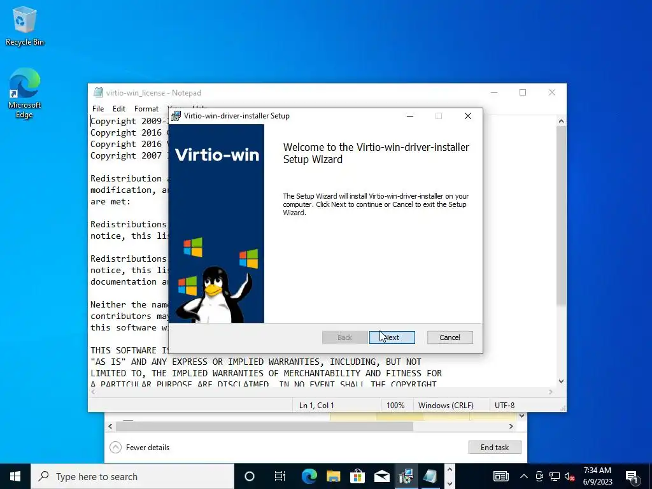Close the Virtio-win-driver-installer Setup dialog
The height and width of the screenshot is (489, 652).
(468, 116)
